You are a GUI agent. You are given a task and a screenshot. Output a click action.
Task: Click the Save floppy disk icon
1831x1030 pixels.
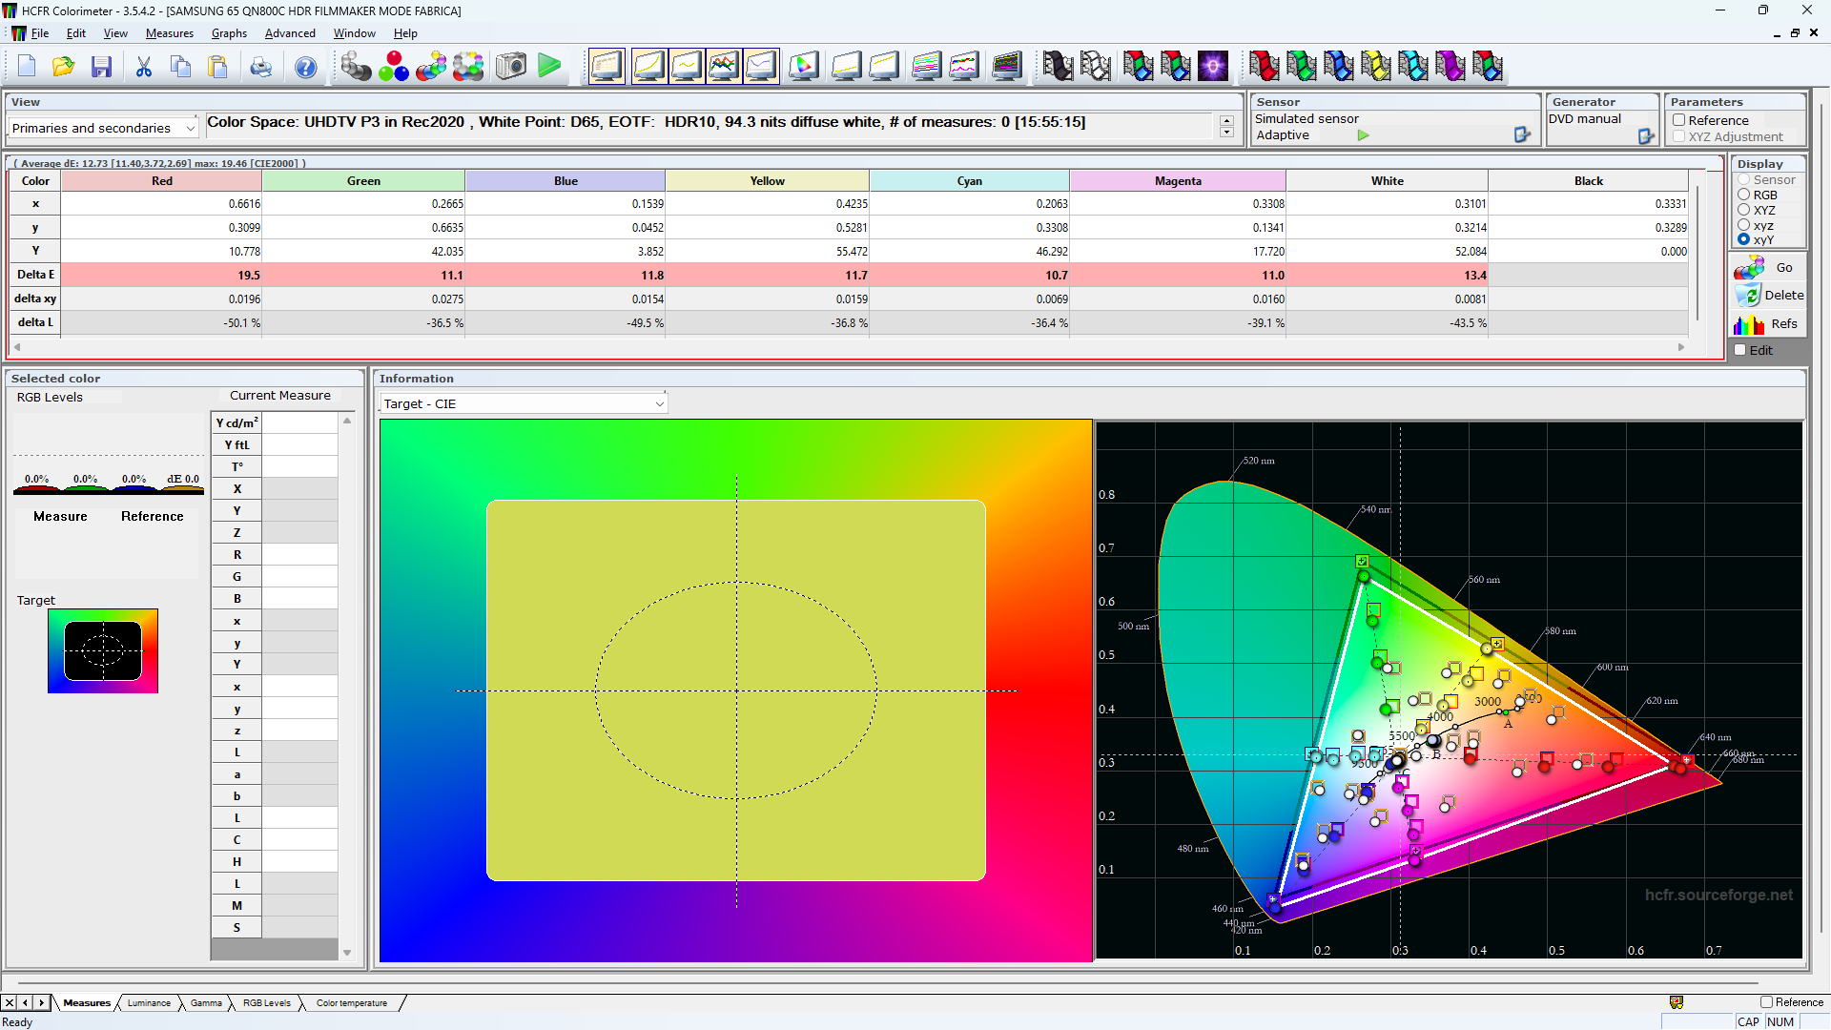tap(101, 66)
